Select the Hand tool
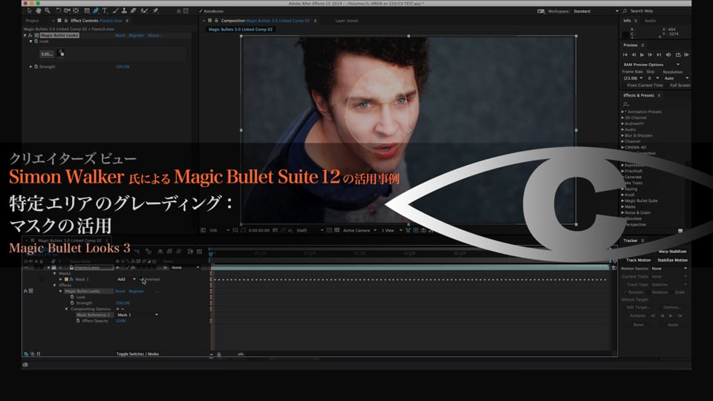 tap(38, 10)
